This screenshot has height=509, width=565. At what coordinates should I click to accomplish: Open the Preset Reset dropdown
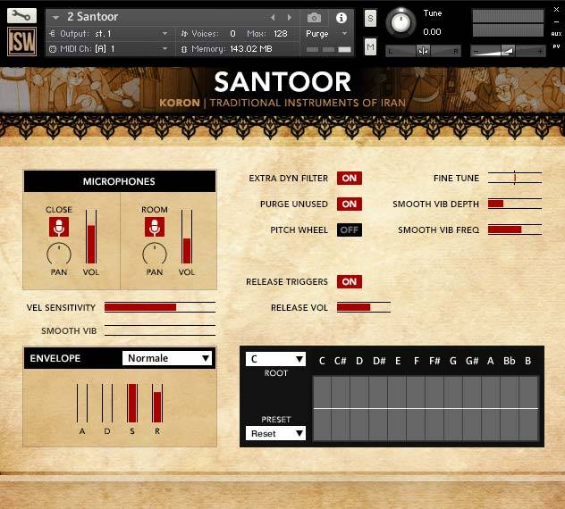point(275,433)
